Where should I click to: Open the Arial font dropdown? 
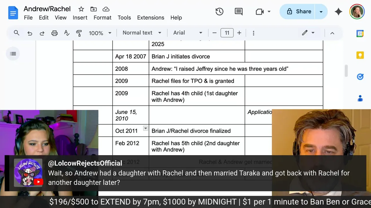[x=188, y=33]
